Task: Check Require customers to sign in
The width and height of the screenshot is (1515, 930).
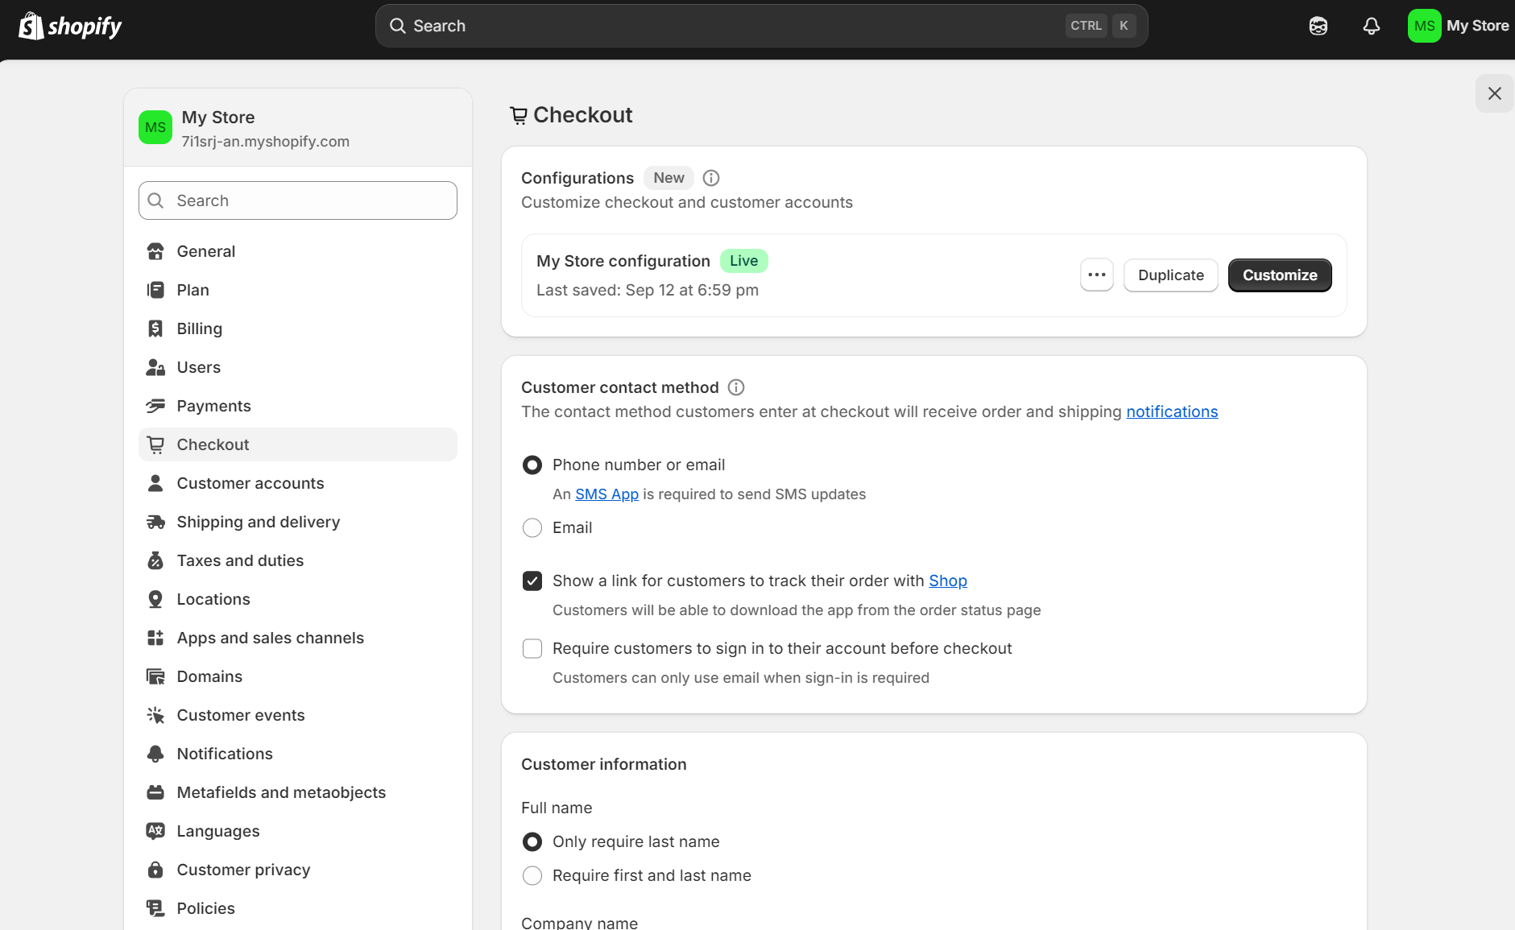Action: 532,648
